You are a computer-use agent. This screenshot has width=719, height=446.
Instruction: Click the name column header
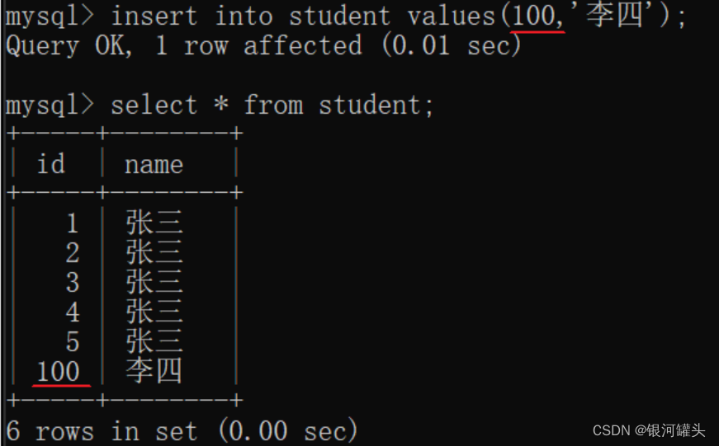[154, 165]
